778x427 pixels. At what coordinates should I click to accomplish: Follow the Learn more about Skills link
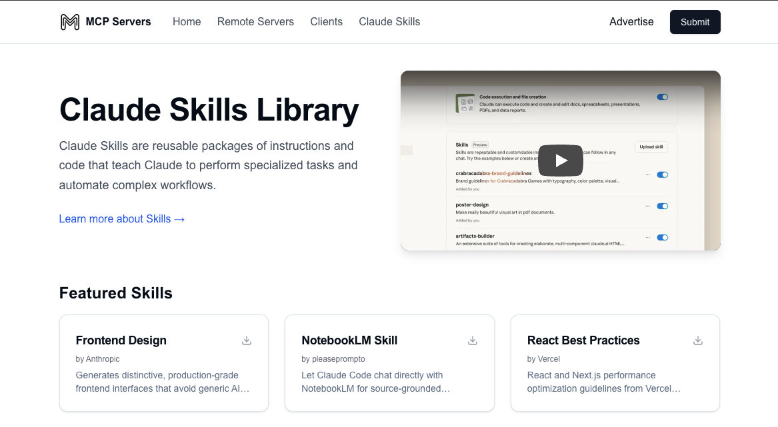coord(122,218)
